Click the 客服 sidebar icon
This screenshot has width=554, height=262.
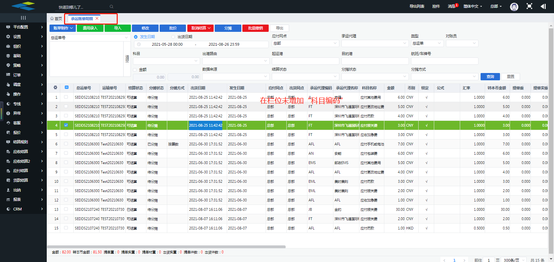click(8, 123)
